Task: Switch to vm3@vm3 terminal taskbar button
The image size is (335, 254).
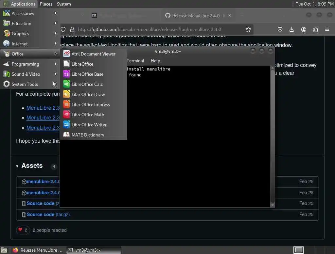Action: (x=94, y=250)
